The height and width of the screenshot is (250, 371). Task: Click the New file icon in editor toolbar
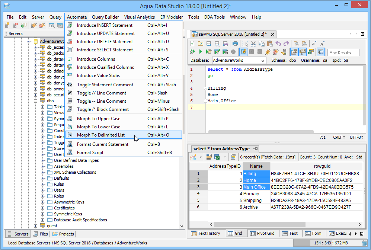pyautogui.click(x=192, y=44)
